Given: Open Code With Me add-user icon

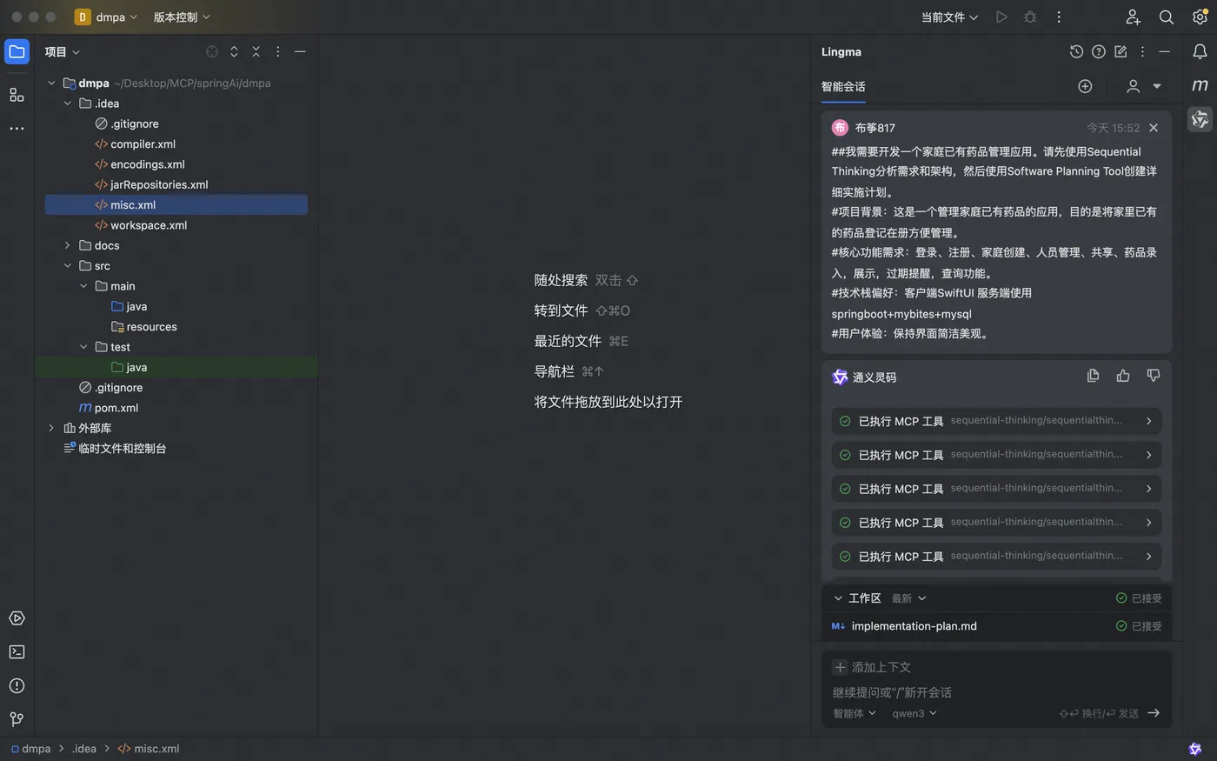Looking at the screenshot, I should [x=1133, y=17].
